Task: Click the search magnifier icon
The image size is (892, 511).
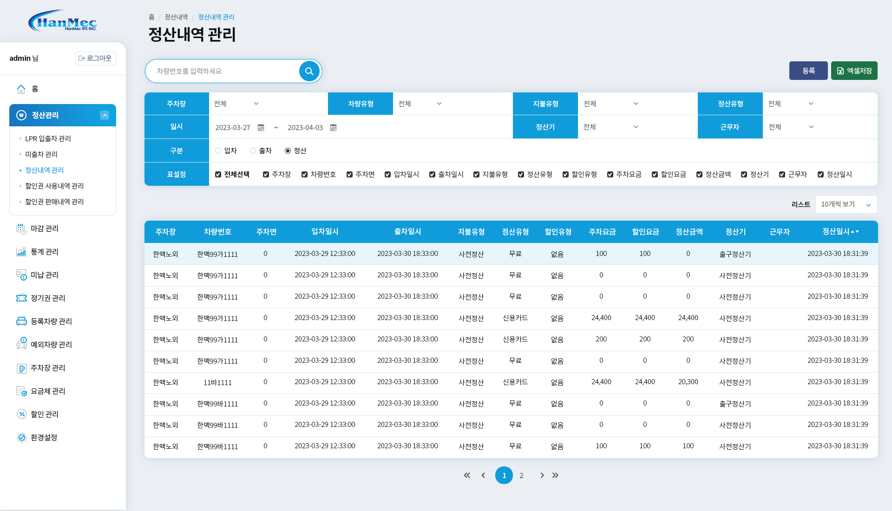Action: (308, 71)
